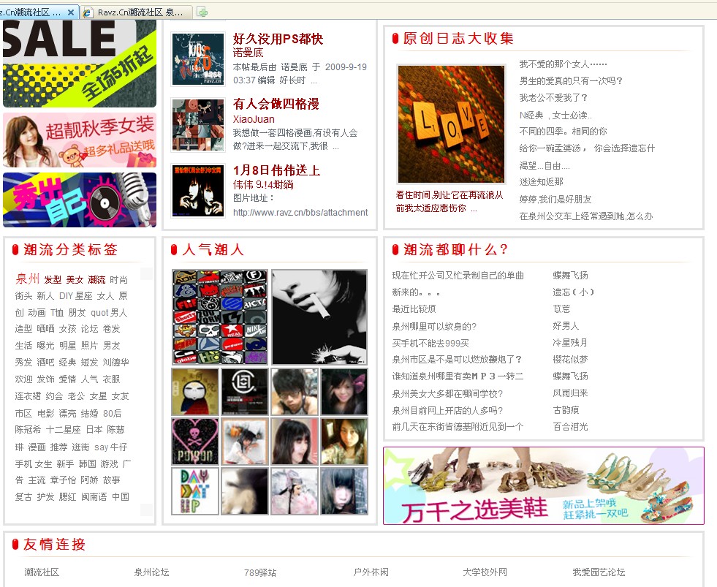Visit the friend link 789驿站
Screen dimensions: 717x587
(x=259, y=572)
